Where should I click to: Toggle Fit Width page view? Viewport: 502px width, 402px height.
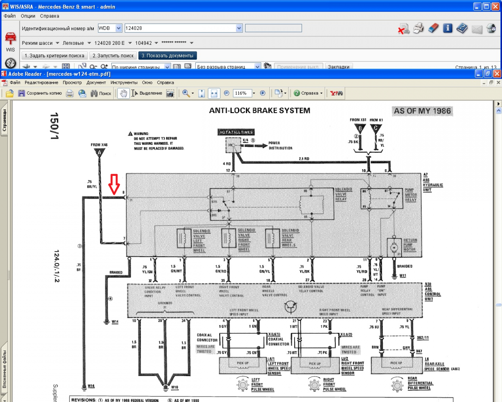pyautogui.click(x=214, y=93)
